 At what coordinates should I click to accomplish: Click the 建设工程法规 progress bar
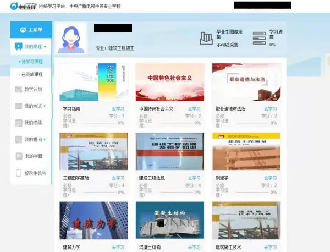click(x=177, y=193)
